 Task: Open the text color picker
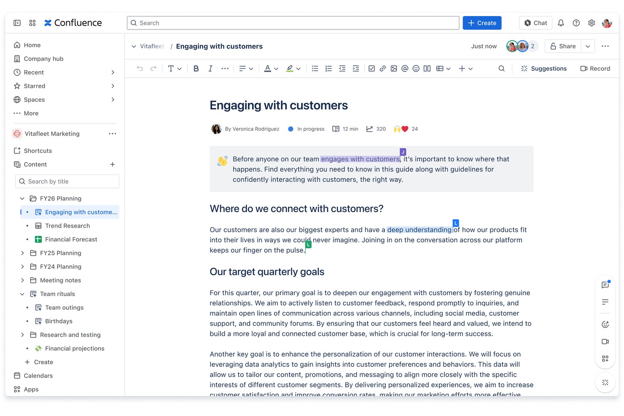point(271,68)
